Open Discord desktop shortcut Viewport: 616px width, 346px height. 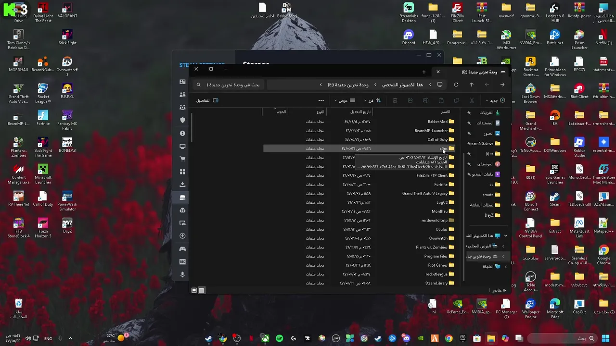click(x=409, y=37)
